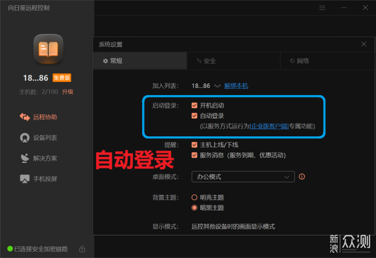This screenshot has width=376, height=258.
Task: Click the 解绑本机 link
Action: tap(236, 85)
